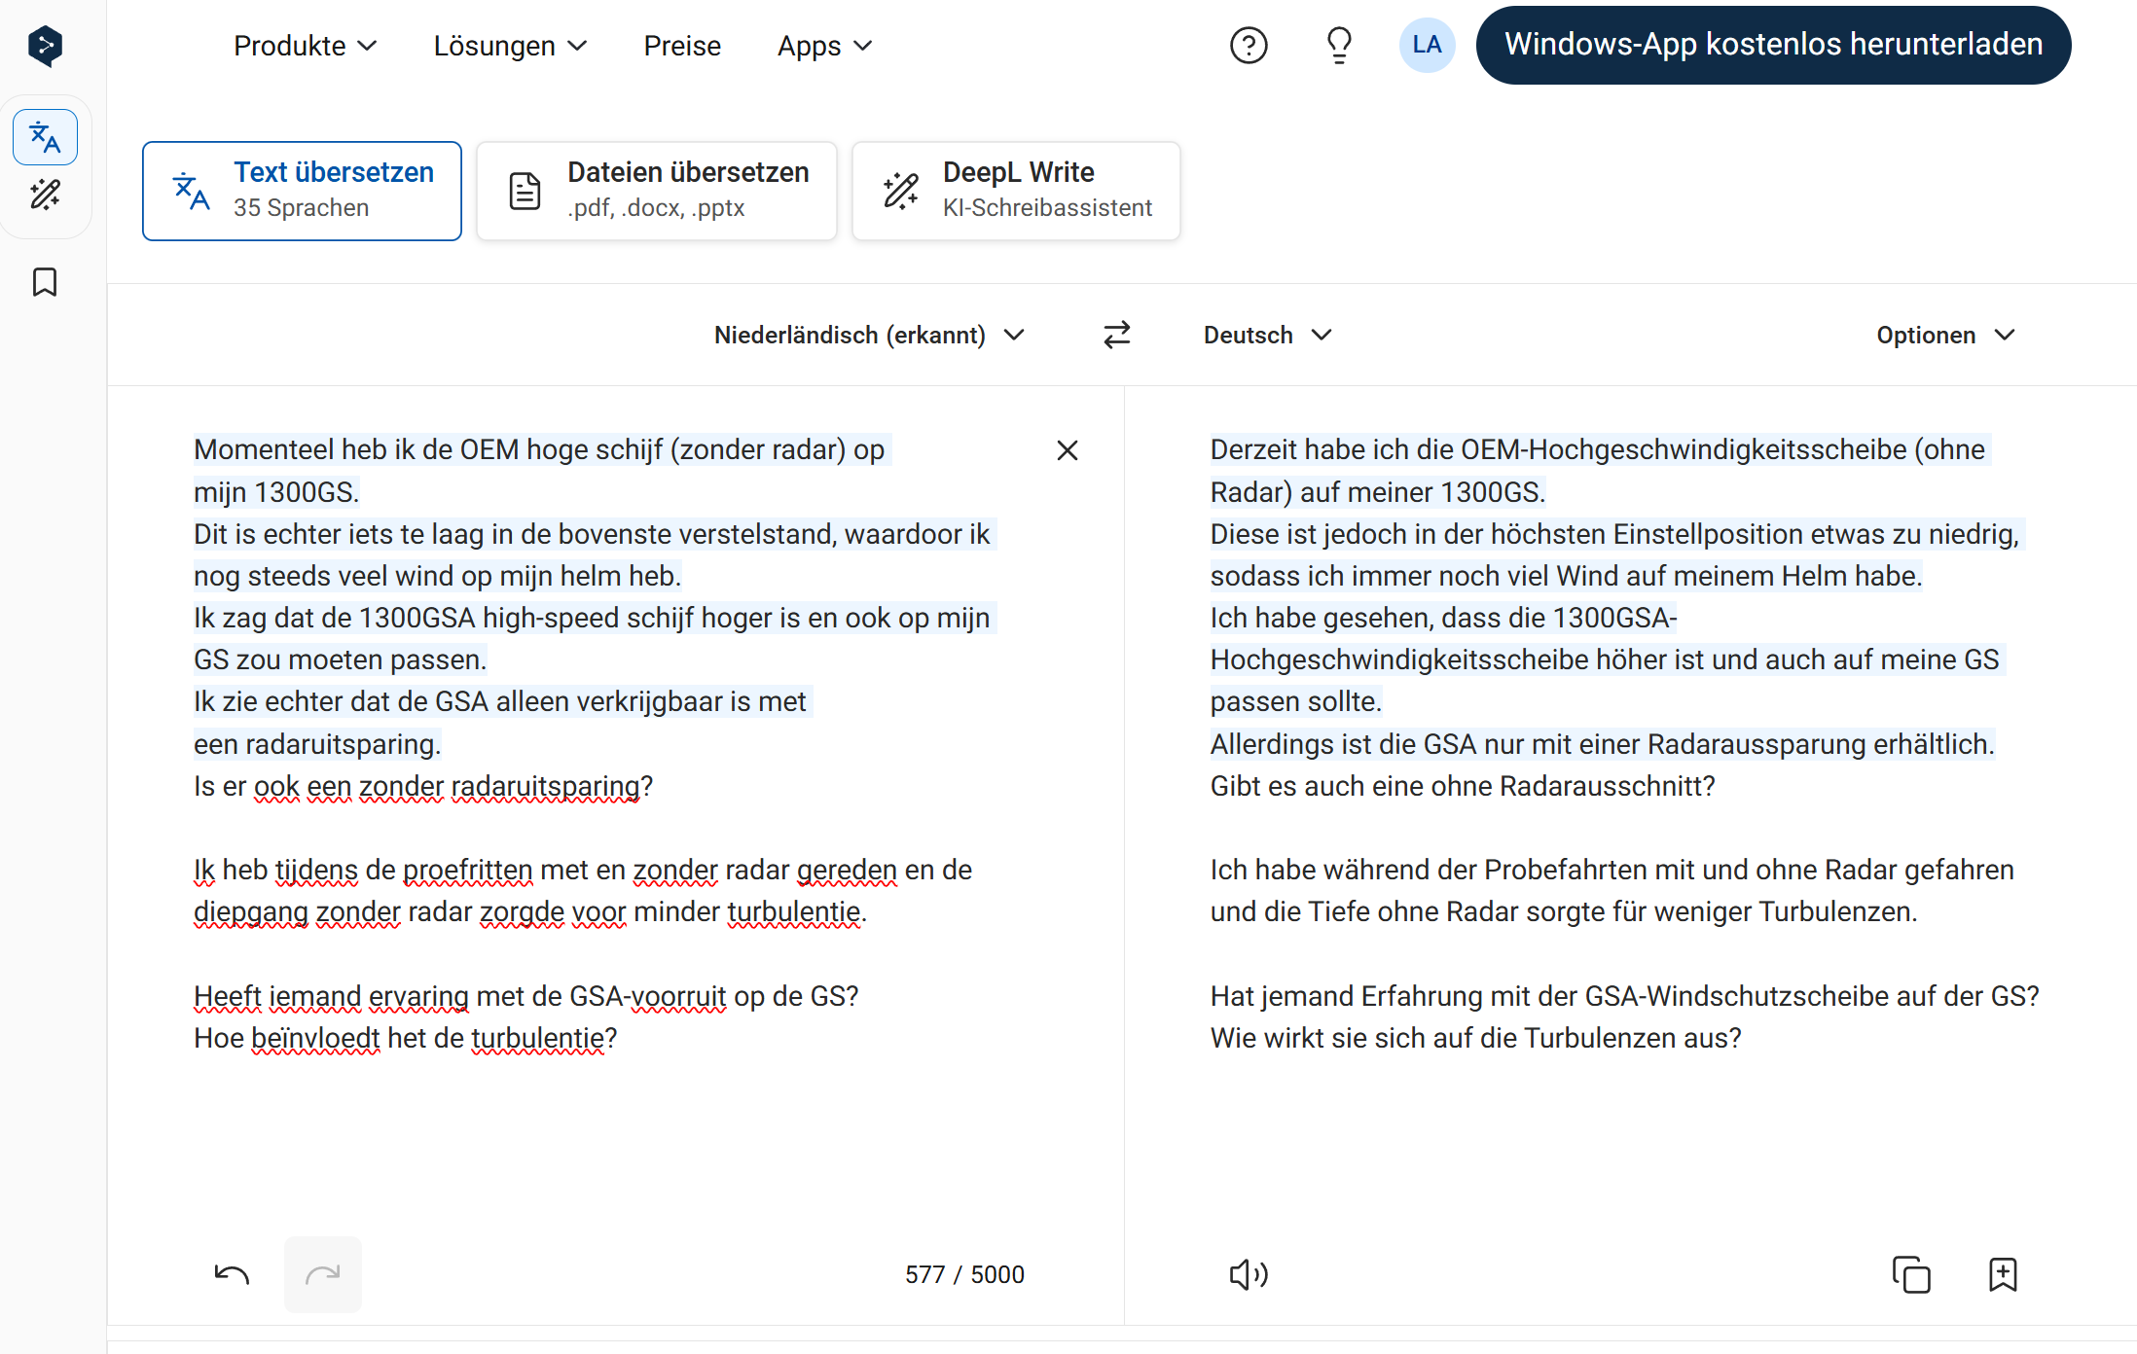
Task: Clear the source text with X
Action: [1068, 450]
